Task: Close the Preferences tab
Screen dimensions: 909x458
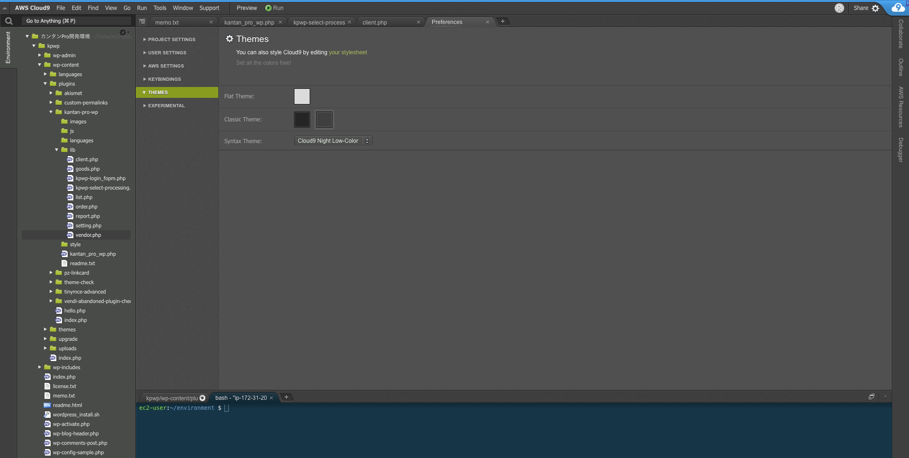Action: 488,22
